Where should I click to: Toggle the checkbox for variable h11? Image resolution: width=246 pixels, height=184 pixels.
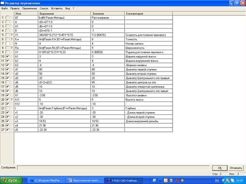tap(7, 99)
